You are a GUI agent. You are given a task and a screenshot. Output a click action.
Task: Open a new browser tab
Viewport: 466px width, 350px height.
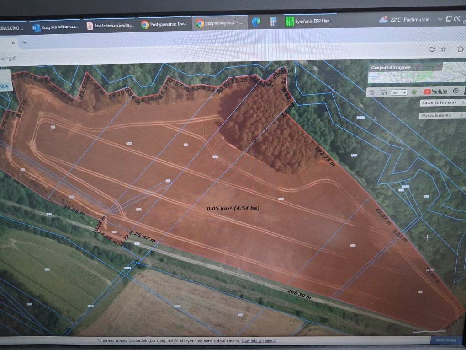coord(25,43)
